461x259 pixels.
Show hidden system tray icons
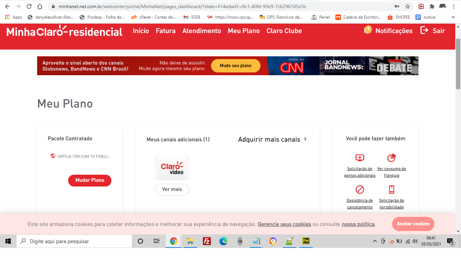[x=375, y=241]
